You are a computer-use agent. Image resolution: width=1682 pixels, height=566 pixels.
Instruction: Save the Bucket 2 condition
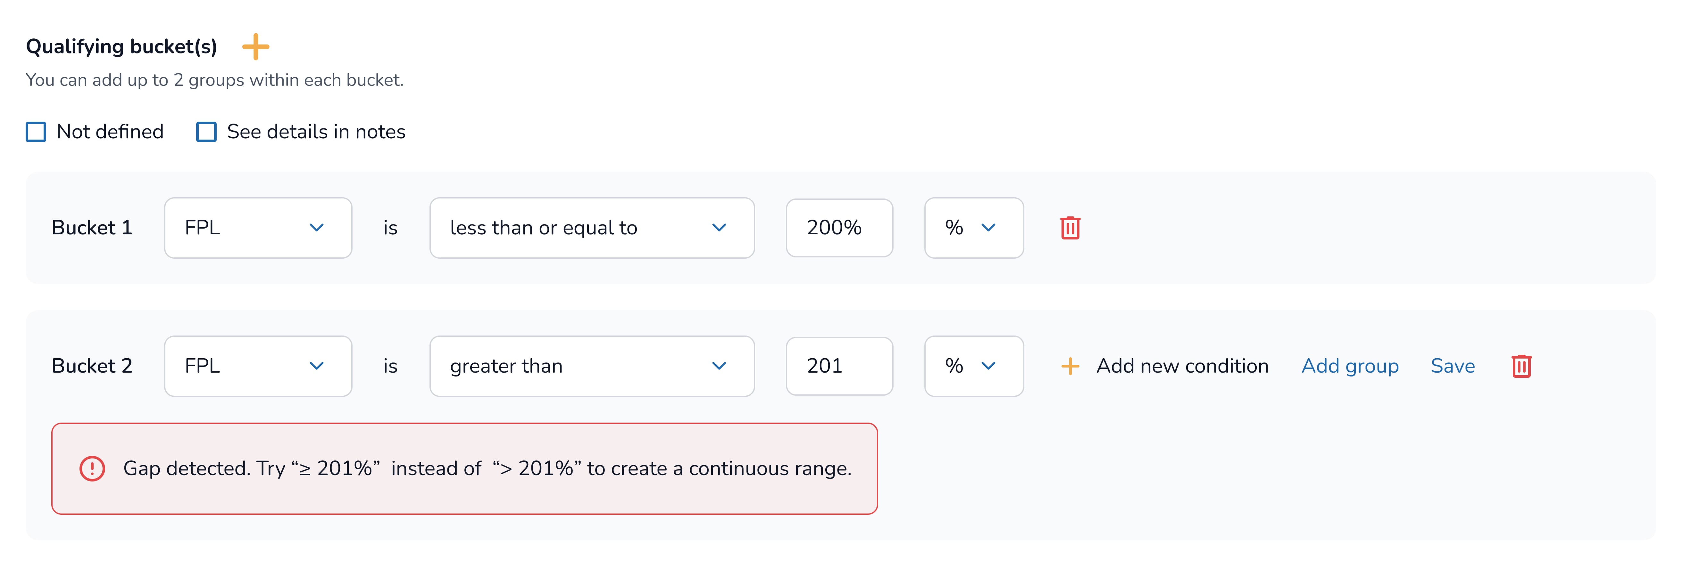pos(1452,367)
